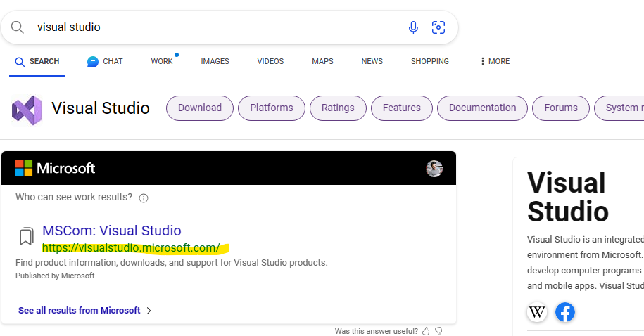Switch to the SEARCH tab
Screen dimensions: 644x336
coord(37,62)
